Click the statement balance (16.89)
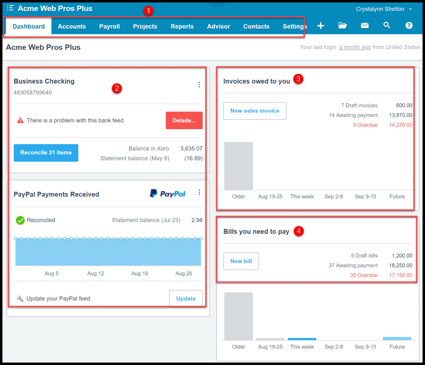This screenshot has height=365, width=425. (193, 158)
